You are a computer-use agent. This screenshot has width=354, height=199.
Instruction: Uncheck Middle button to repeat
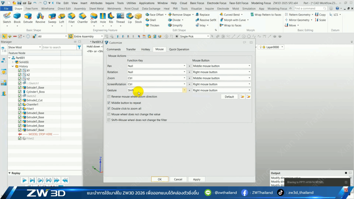click(x=109, y=103)
